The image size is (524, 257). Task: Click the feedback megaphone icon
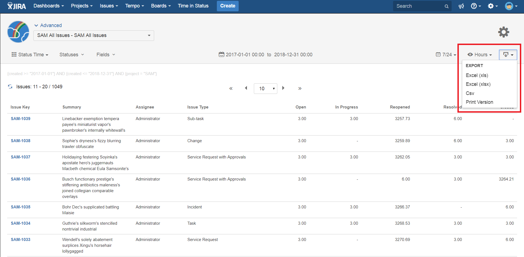pos(461,6)
